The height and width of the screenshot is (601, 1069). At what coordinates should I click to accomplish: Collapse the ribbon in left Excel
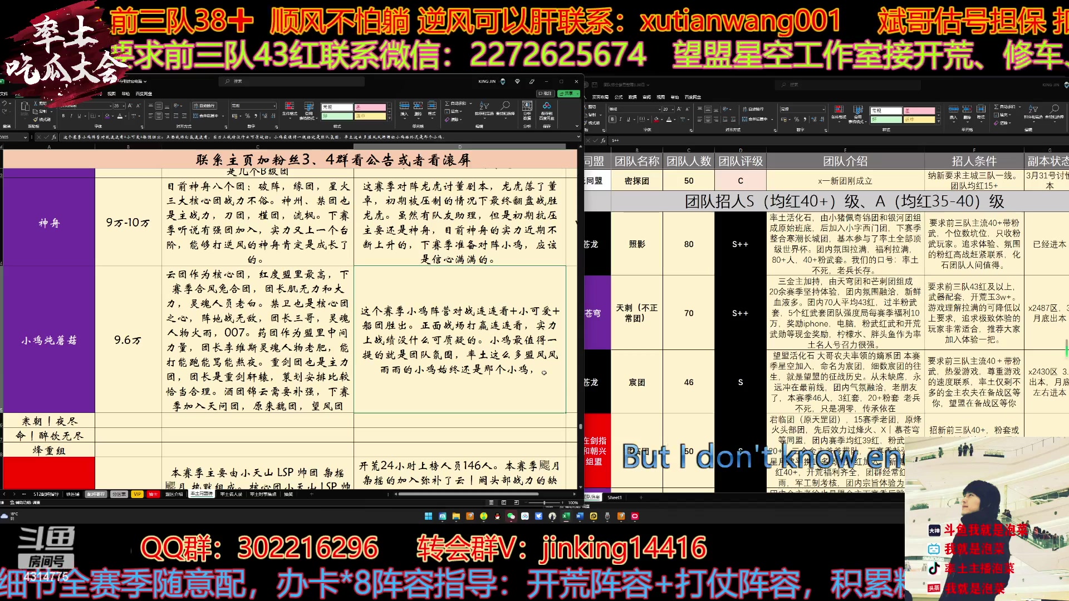(x=577, y=126)
